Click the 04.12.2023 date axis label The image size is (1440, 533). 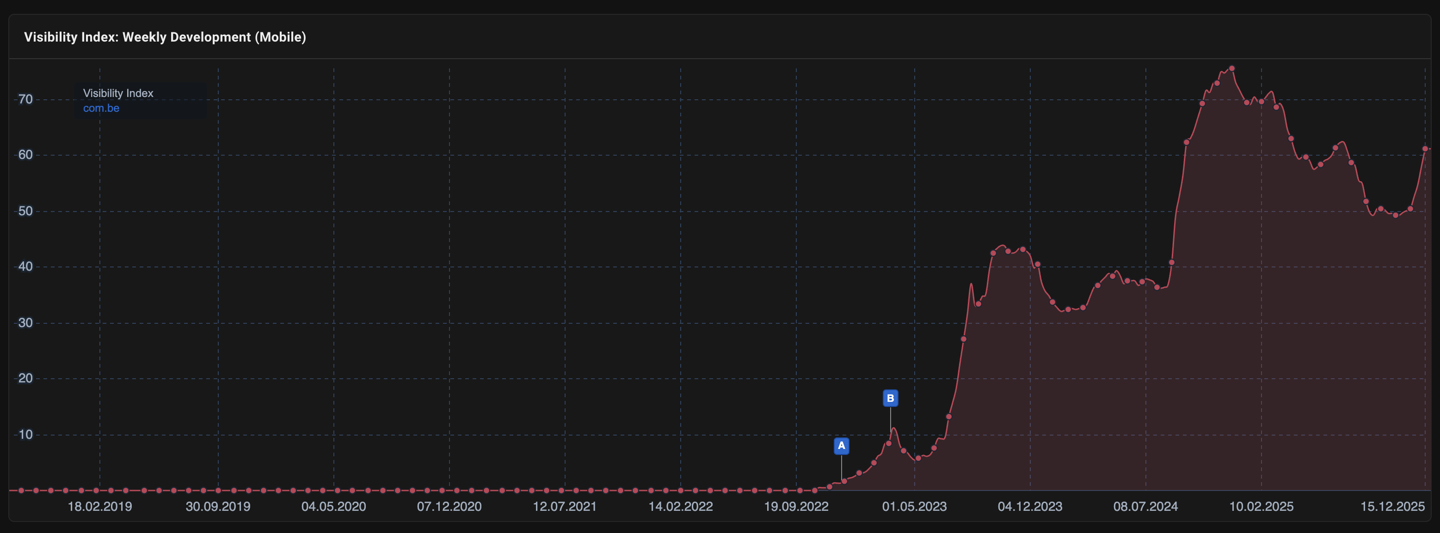click(1030, 507)
